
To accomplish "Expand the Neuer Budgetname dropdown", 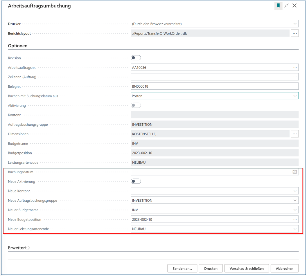I will pyautogui.click(x=295, y=210).
